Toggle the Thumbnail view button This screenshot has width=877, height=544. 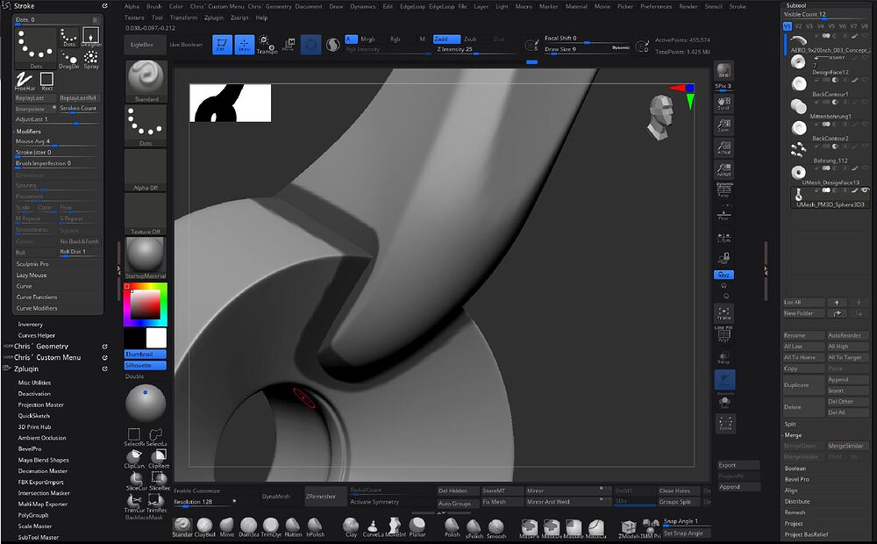[x=145, y=354]
